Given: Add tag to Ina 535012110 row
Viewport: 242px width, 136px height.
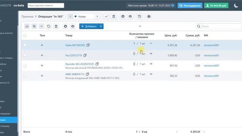Looking at the screenshot, I should point(42,56).
